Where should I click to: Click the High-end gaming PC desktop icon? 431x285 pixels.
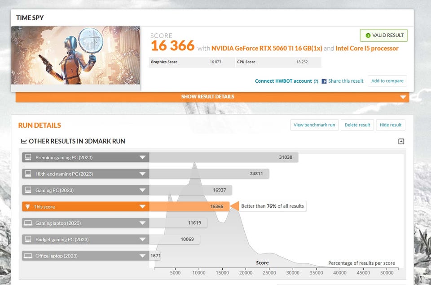[28, 174]
